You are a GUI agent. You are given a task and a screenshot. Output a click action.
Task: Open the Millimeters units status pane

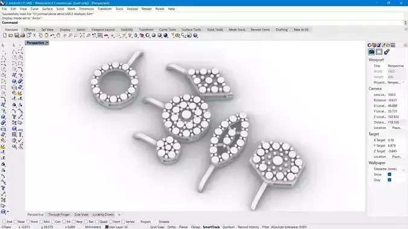click(93, 227)
